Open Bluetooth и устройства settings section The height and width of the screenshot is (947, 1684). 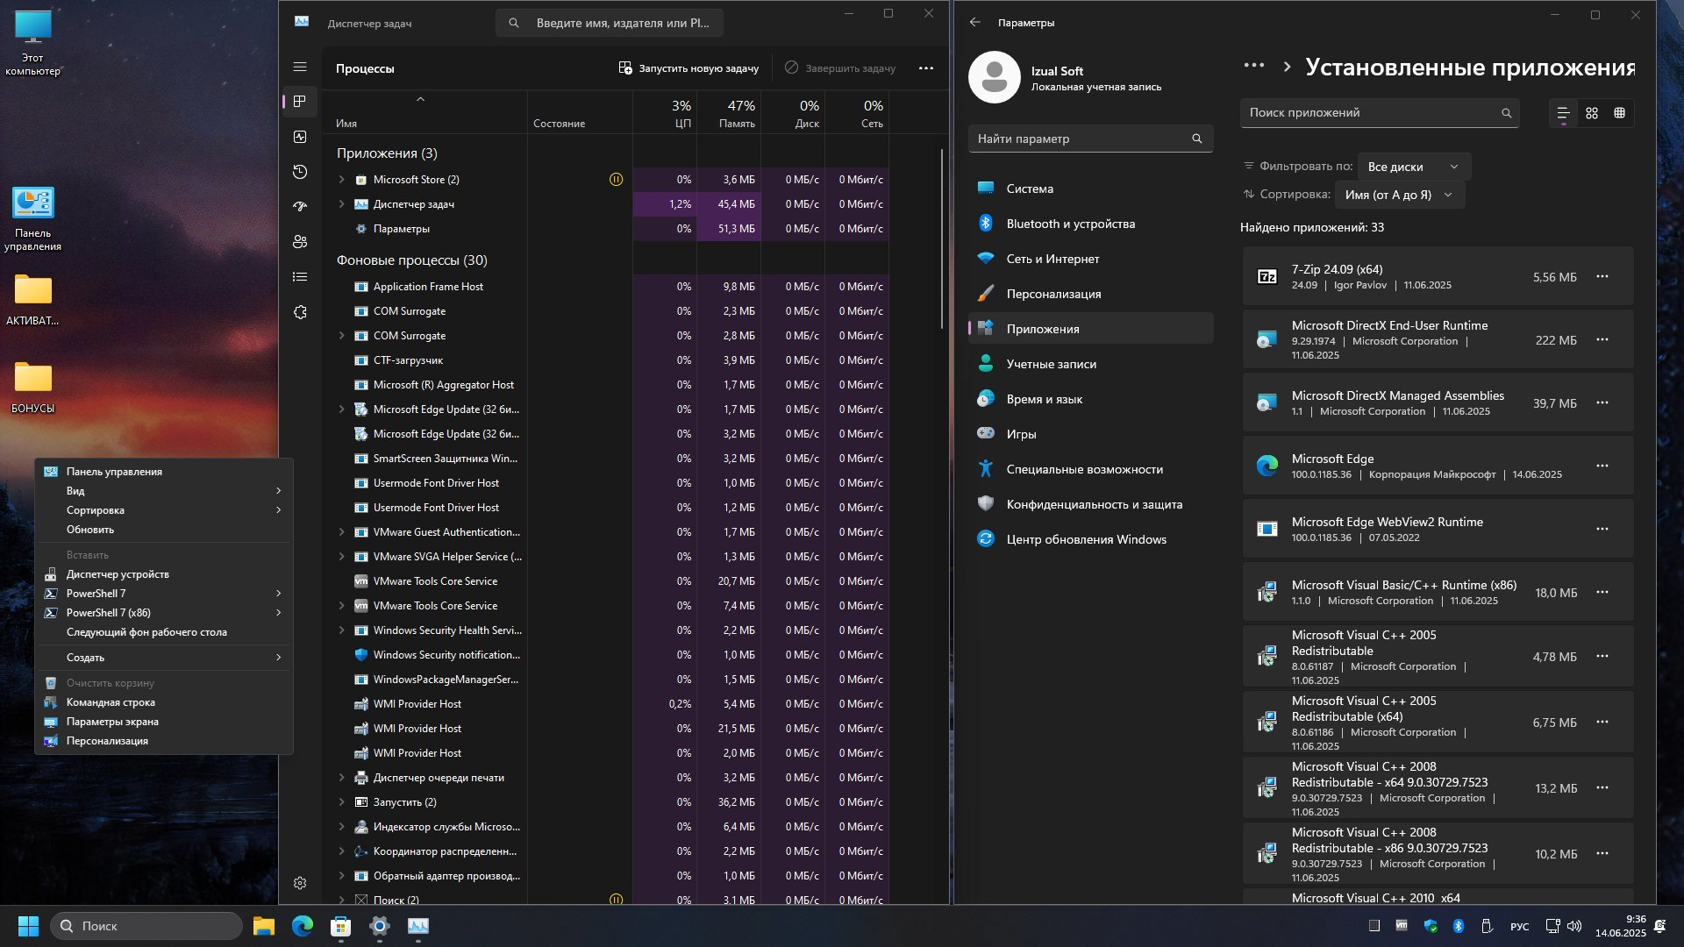click(1090, 224)
